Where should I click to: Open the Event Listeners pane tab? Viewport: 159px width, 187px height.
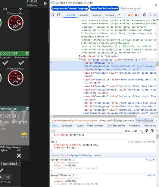point(95,126)
